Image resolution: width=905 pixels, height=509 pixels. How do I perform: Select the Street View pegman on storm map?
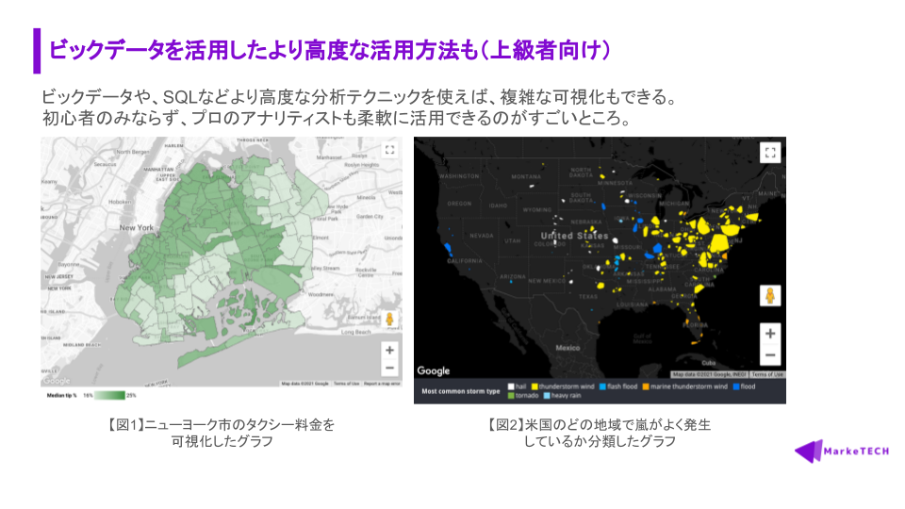tap(770, 296)
